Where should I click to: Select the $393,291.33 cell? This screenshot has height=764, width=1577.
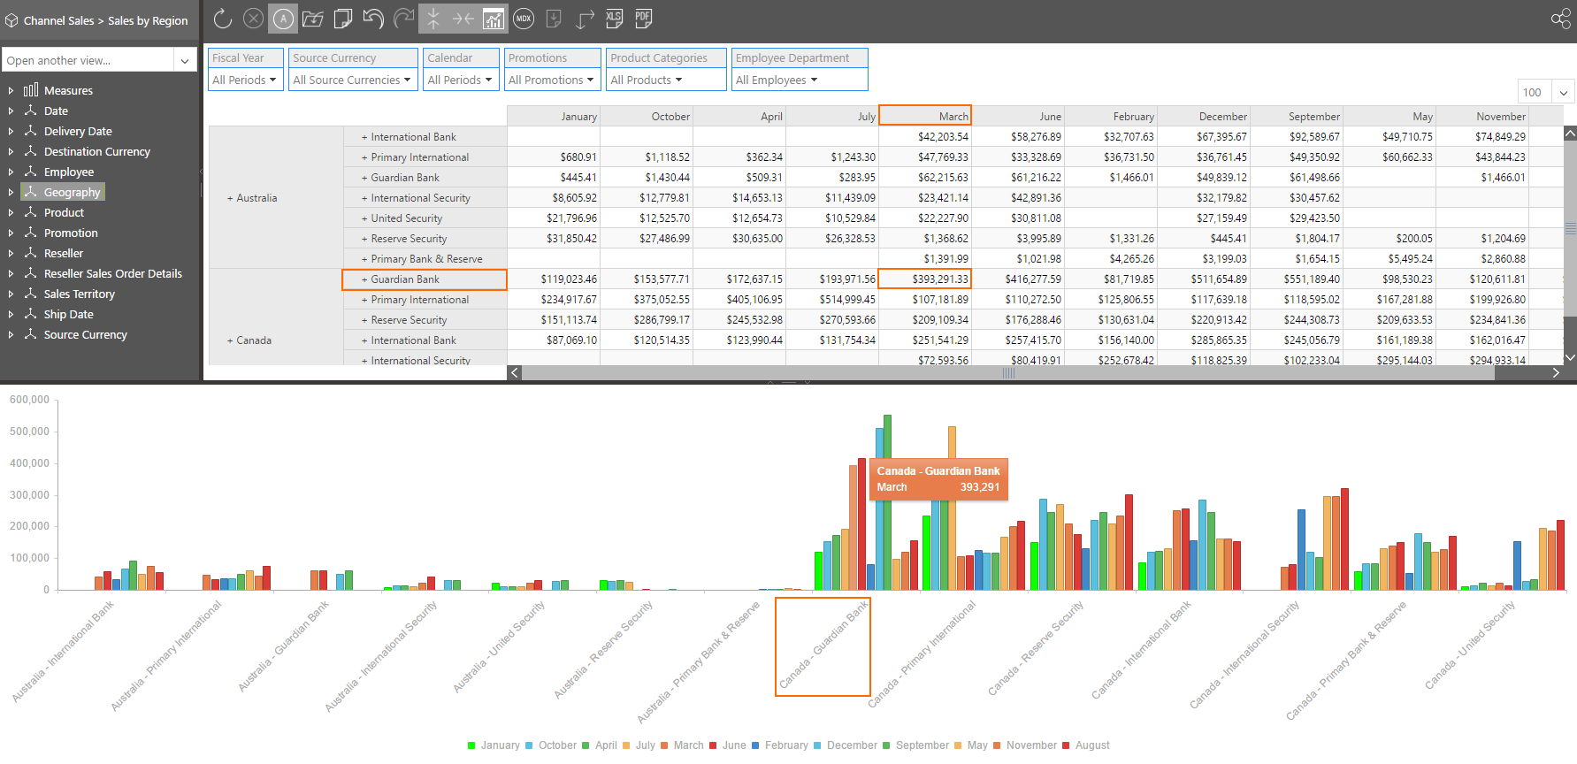(925, 279)
